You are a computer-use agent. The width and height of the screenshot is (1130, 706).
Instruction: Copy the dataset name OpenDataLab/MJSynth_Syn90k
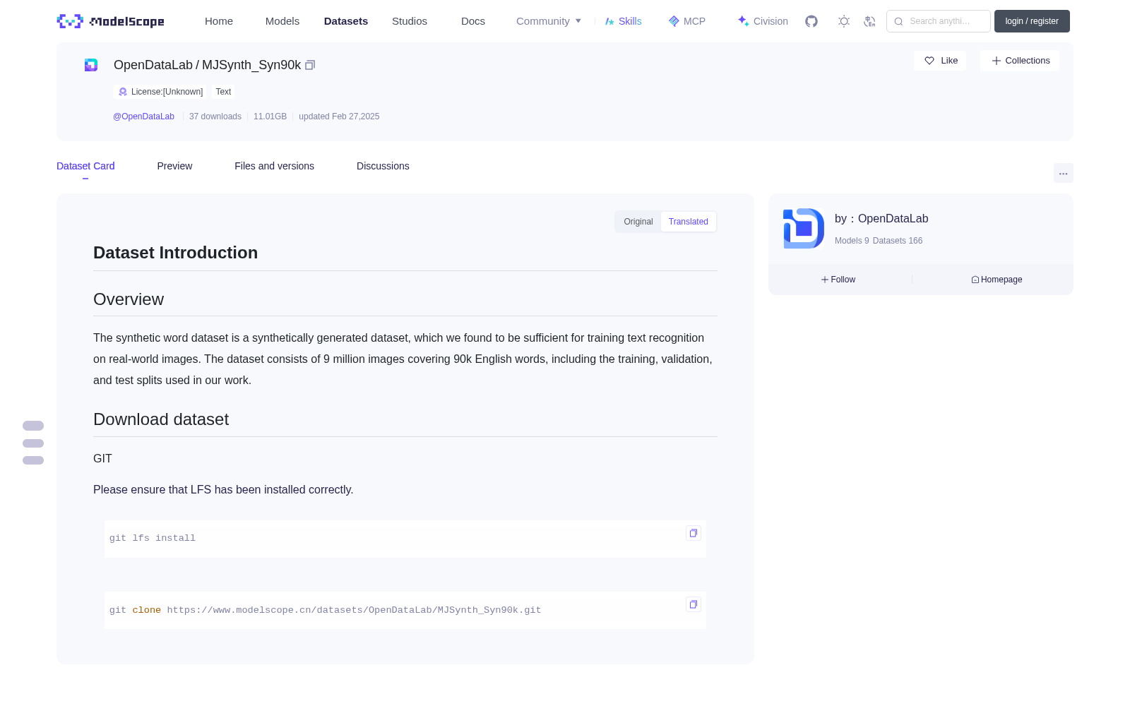pyautogui.click(x=310, y=65)
